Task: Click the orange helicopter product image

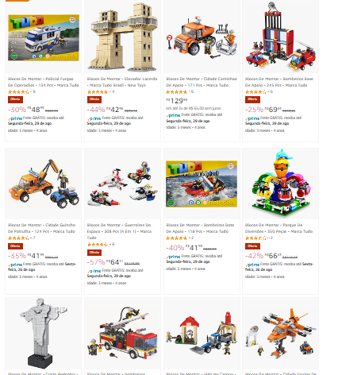Action: [x=281, y=333]
